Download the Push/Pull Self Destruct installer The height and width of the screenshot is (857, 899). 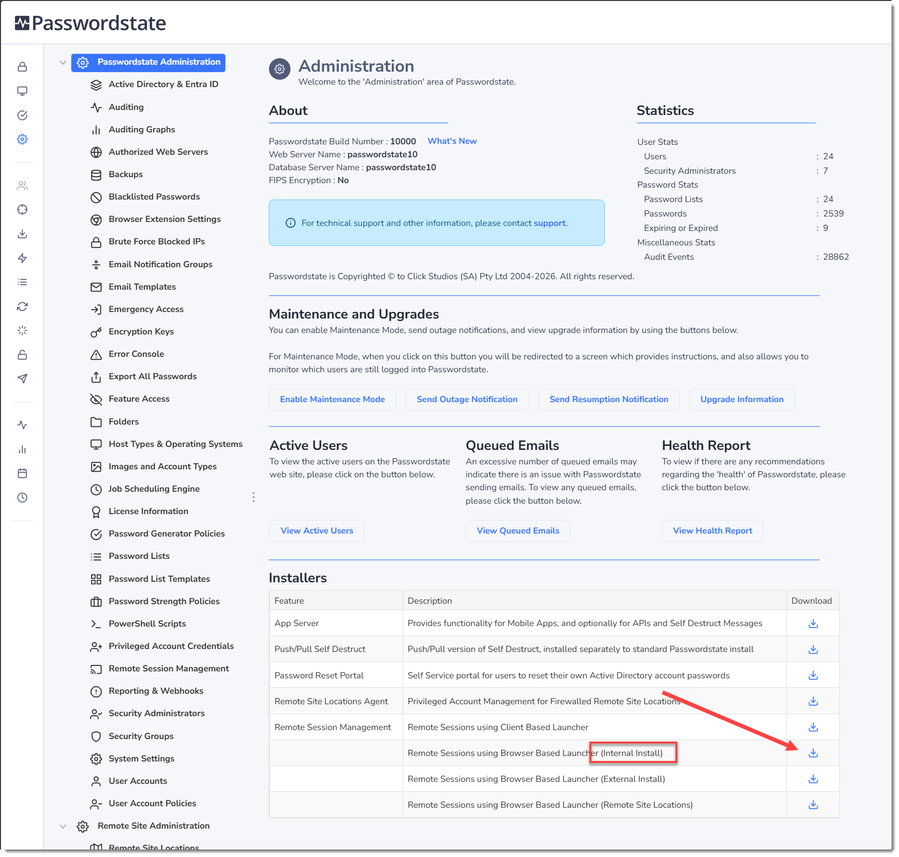tap(813, 649)
